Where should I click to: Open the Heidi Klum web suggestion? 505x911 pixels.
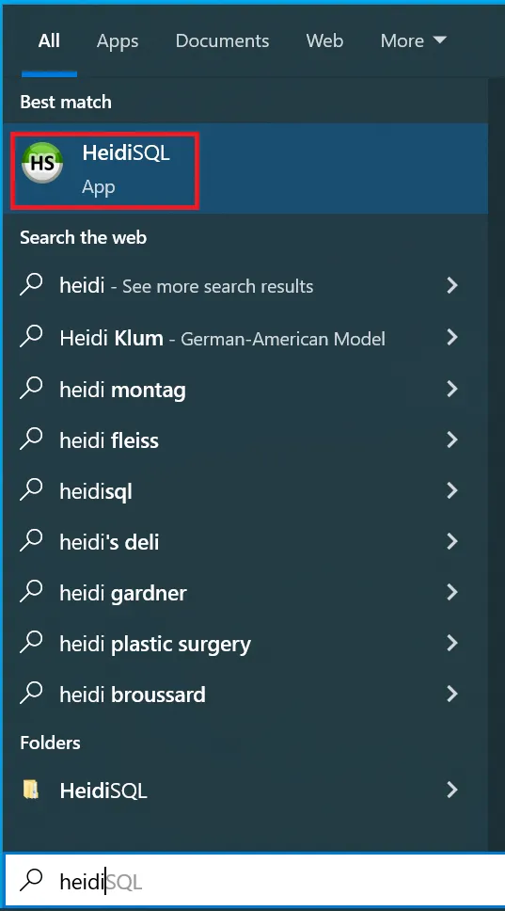(245, 337)
